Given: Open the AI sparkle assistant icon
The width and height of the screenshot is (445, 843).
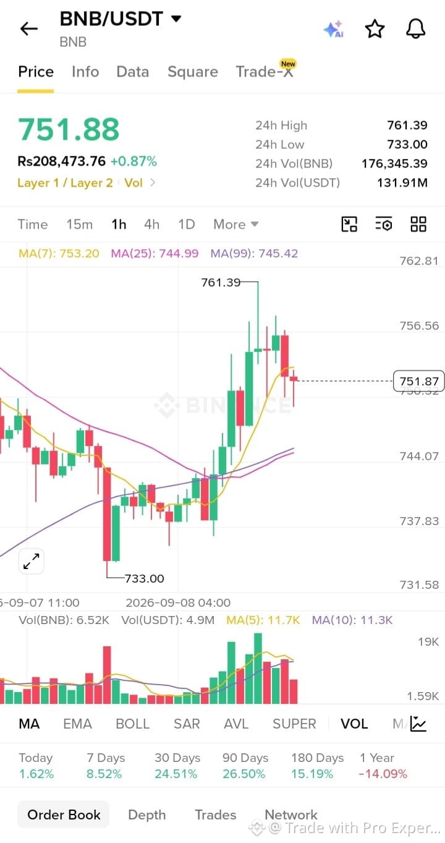Looking at the screenshot, I should coord(333,29).
